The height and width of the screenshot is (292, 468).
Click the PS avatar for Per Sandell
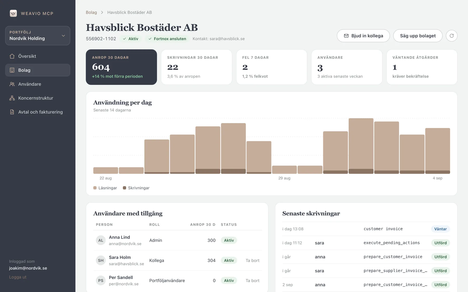[101, 281]
